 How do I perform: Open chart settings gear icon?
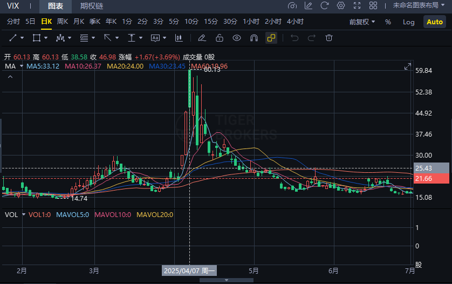pos(340,6)
